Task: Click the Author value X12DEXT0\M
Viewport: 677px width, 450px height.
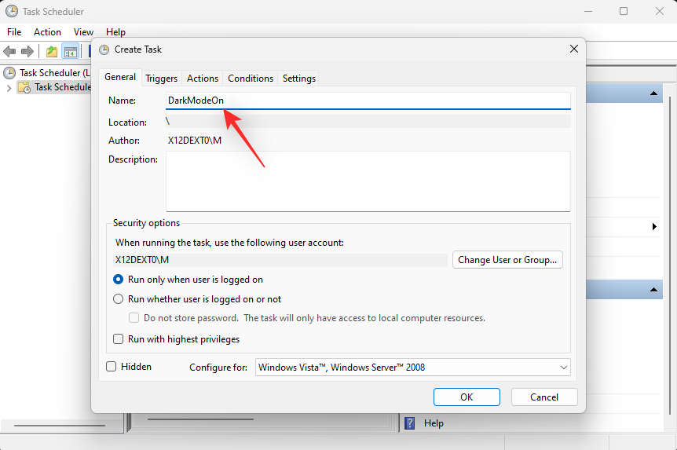Action: pyautogui.click(x=195, y=141)
